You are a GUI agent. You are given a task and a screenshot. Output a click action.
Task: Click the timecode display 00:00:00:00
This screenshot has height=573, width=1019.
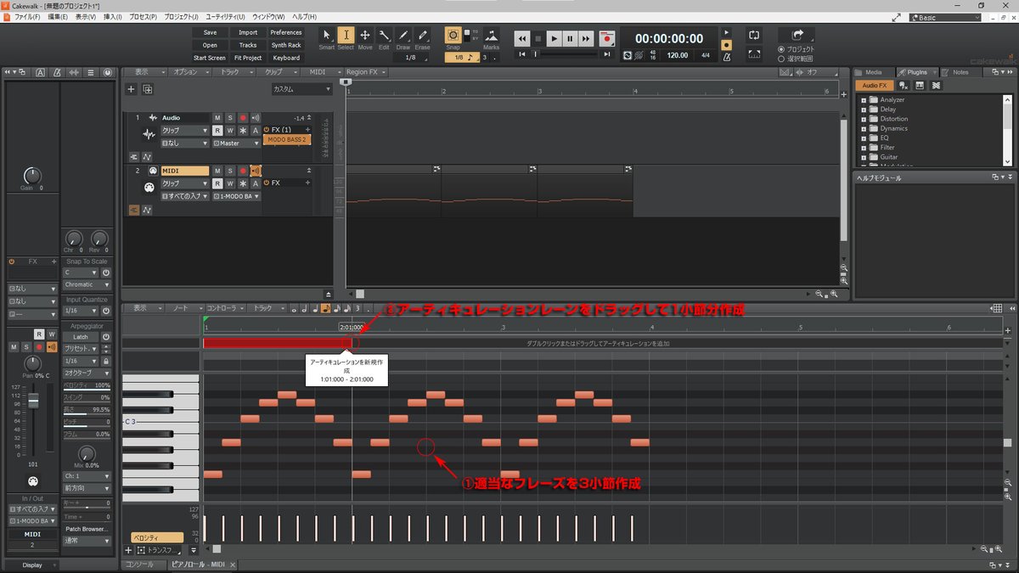click(669, 38)
